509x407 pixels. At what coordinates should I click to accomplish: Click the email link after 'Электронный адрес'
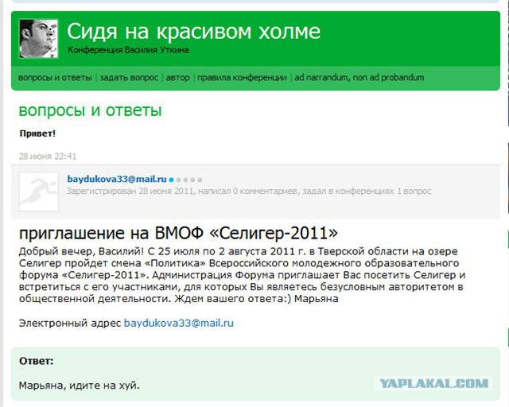tap(179, 324)
